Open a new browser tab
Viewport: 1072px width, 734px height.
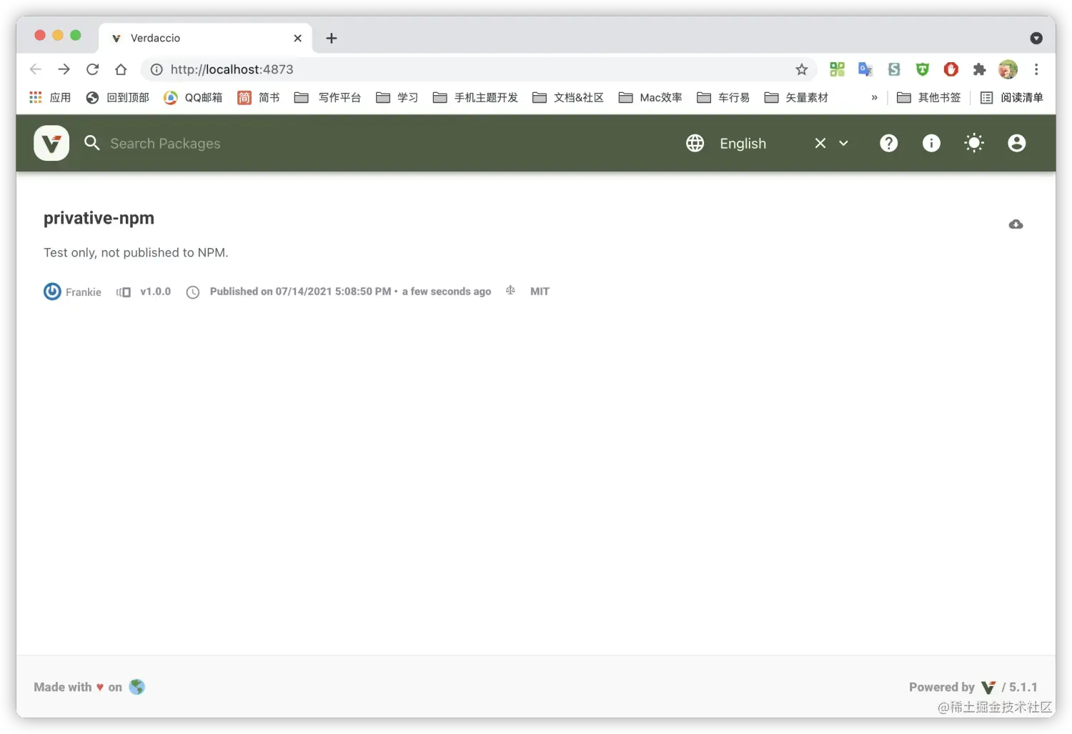point(332,38)
